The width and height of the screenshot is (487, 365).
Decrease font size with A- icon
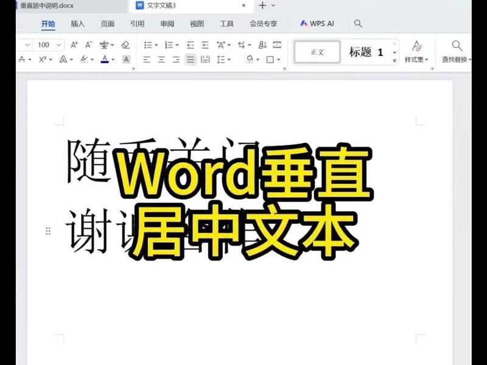point(89,45)
